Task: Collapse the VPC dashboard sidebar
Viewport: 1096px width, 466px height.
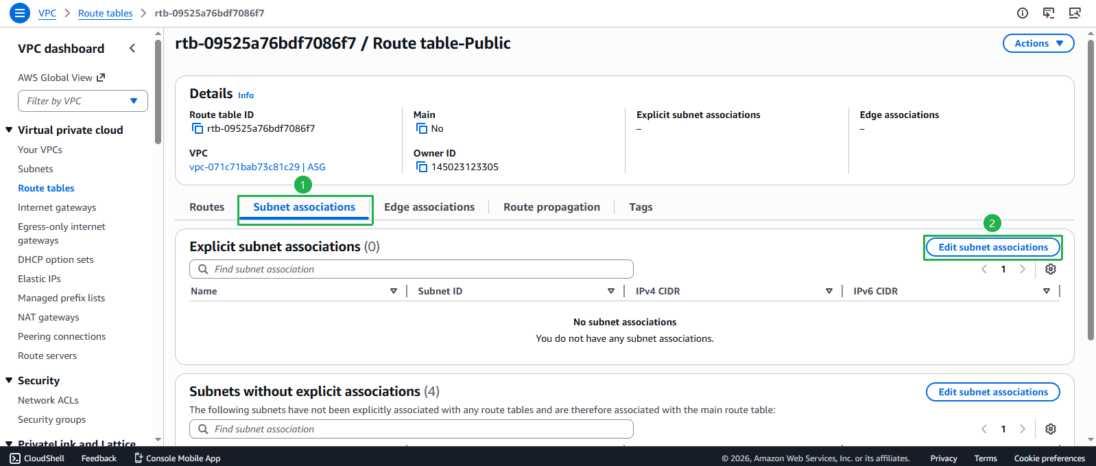Action: point(132,48)
